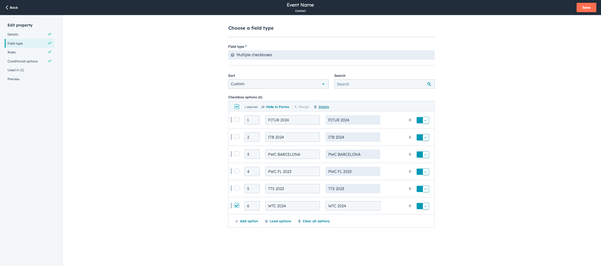Viewport: 601px width, 266px height.
Task: Toggle the in-forms switch for TTS 2023
Action: 423,189
